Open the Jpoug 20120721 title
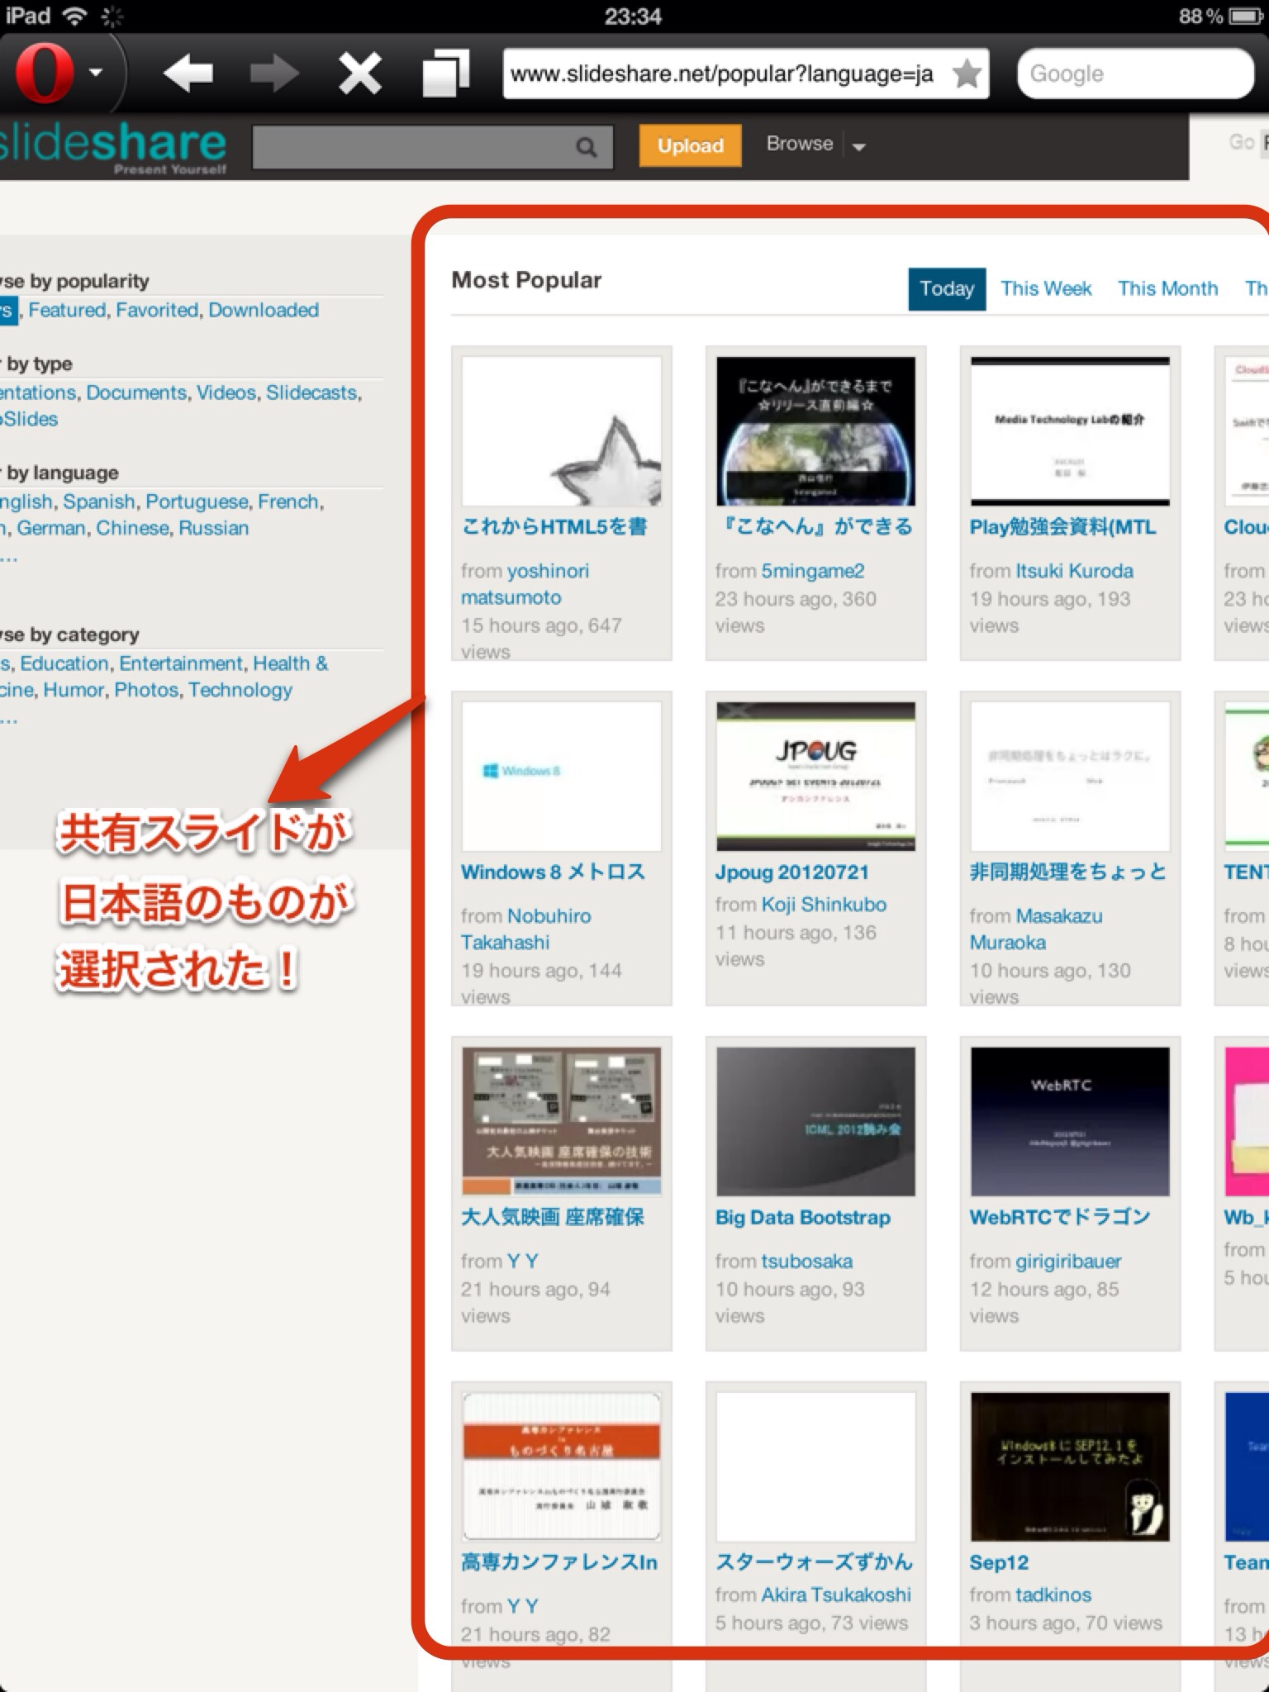 (x=792, y=872)
